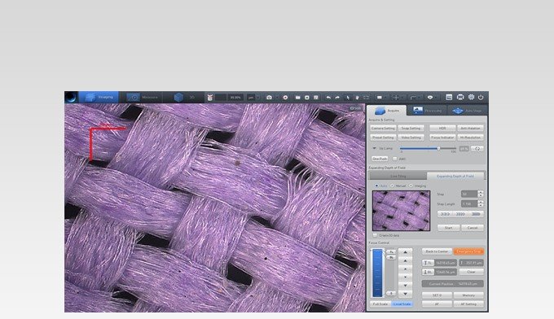
Task: Click the application logo at top-left
Action: click(x=72, y=97)
